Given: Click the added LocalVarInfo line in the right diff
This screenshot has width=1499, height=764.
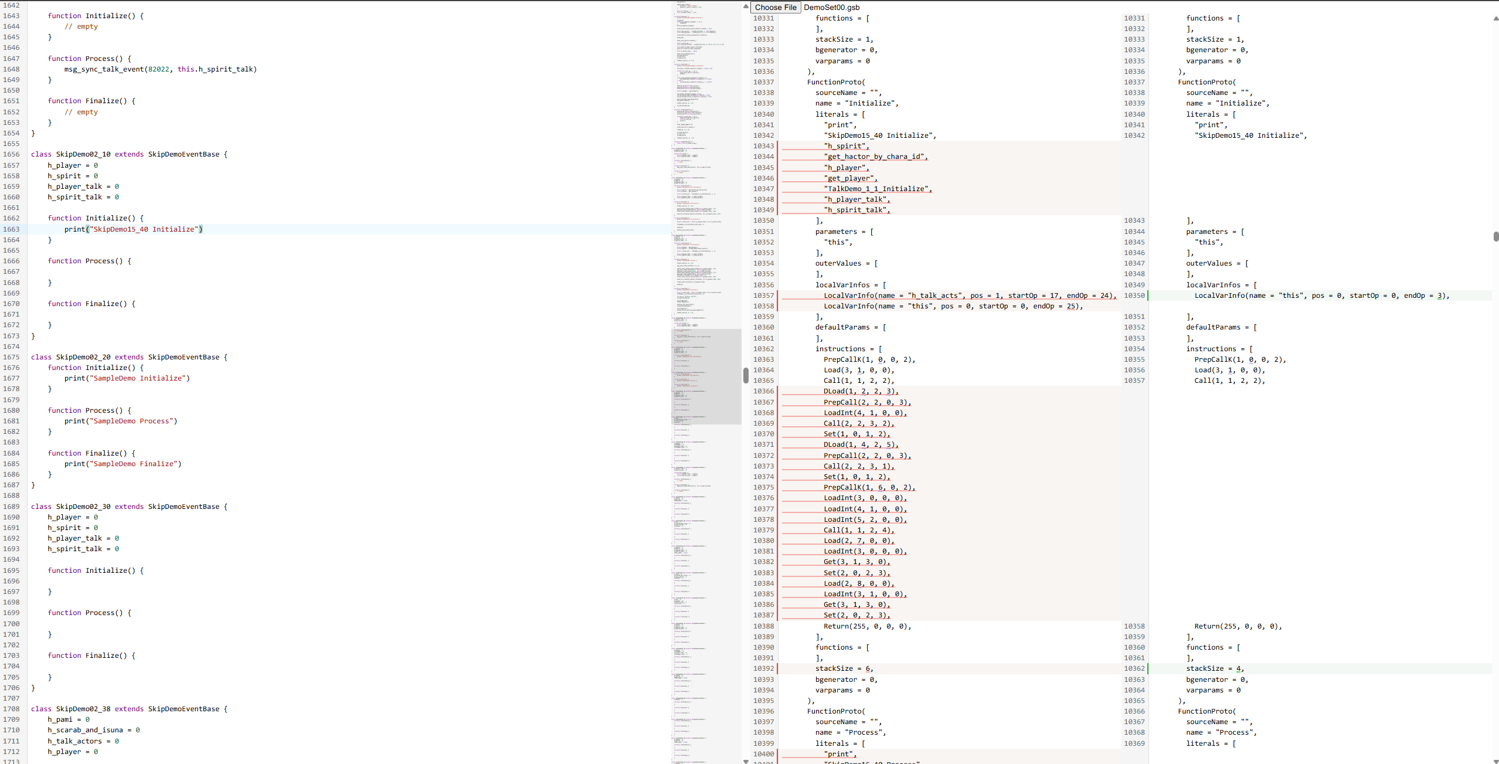Looking at the screenshot, I should click(1321, 296).
